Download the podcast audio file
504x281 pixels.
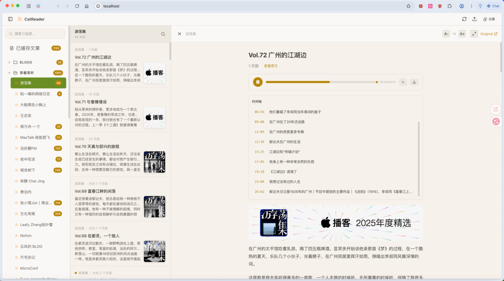(x=414, y=82)
